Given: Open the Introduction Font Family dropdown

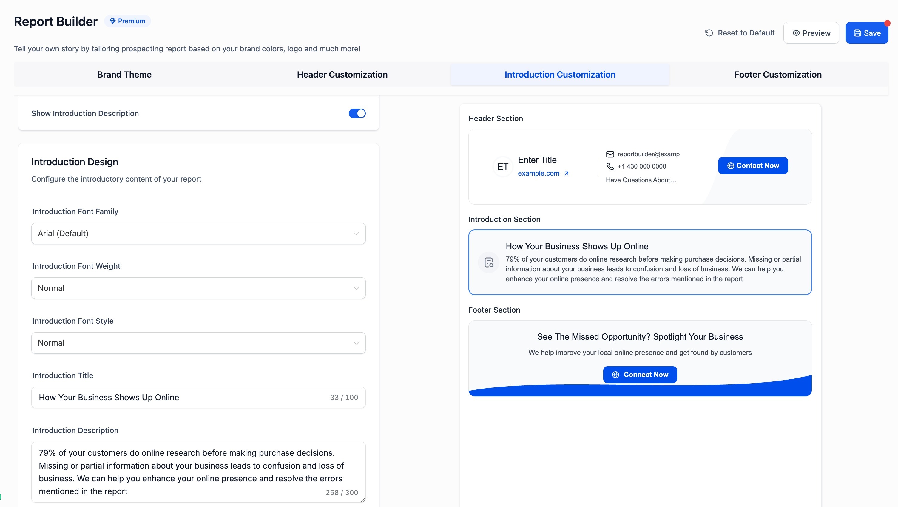Looking at the screenshot, I should point(198,234).
